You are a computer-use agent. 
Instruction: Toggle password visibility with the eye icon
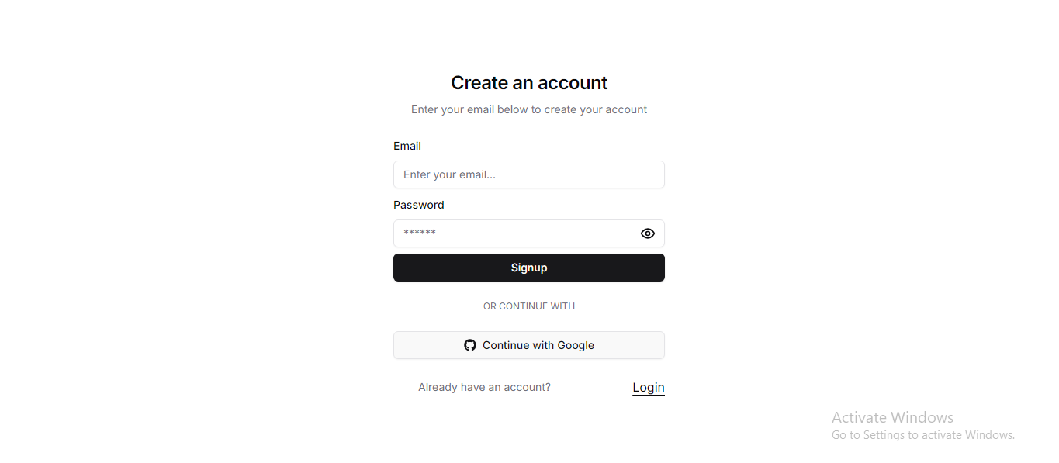coord(648,233)
